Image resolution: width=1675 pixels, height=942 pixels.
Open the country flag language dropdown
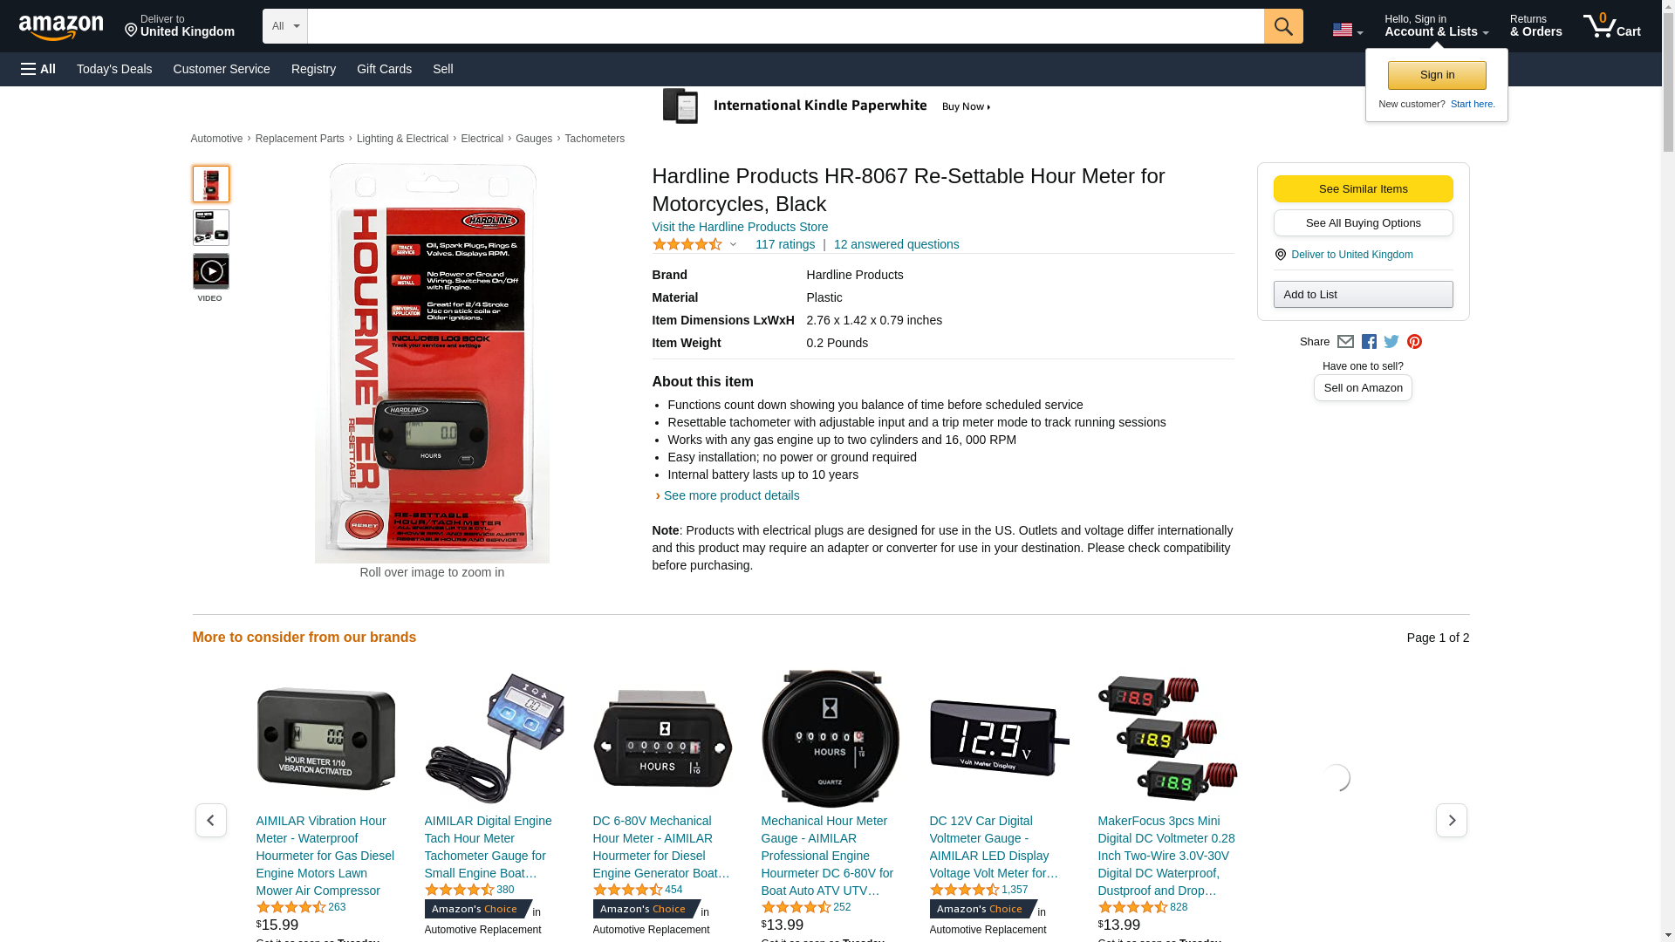(1348, 31)
